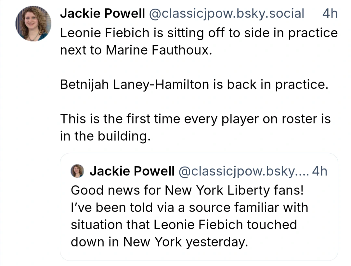The width and height of the screenshot is (351, 266).
Task: Click the 'situation that Leonie Fiebich touched' line
Action: 184,225
